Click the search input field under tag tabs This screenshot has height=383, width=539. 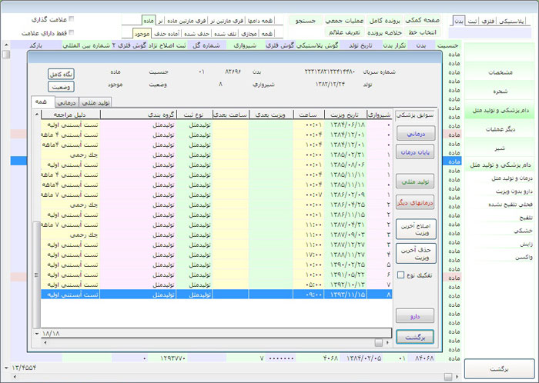(490, 33)
